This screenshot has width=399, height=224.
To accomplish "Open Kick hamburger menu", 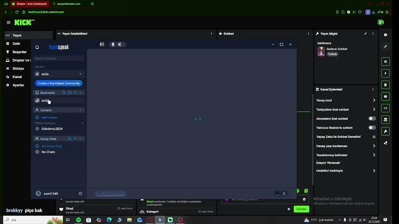I will 8,22.
